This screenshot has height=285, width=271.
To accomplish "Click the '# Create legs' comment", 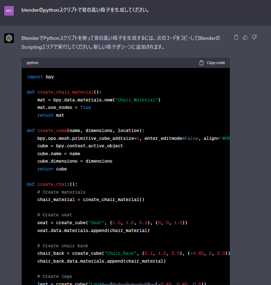I will (55, 276).
